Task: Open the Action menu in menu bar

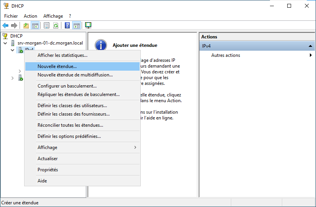Action: pyautogui.click(x=30, y=16)
